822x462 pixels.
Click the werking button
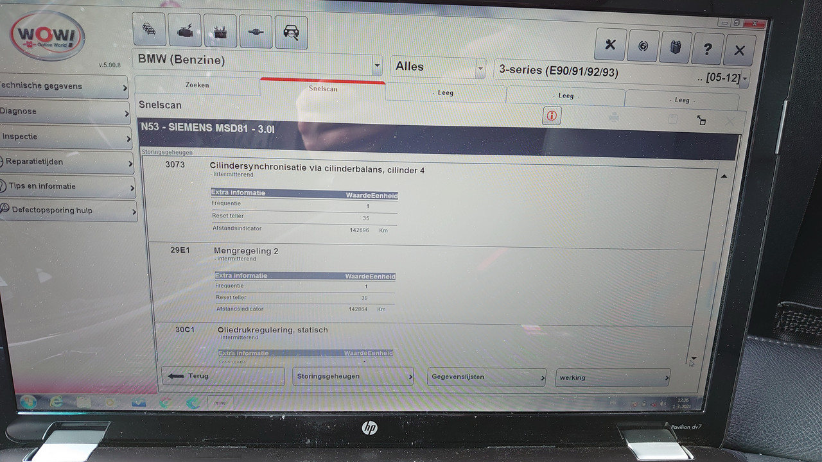(613, 378)
